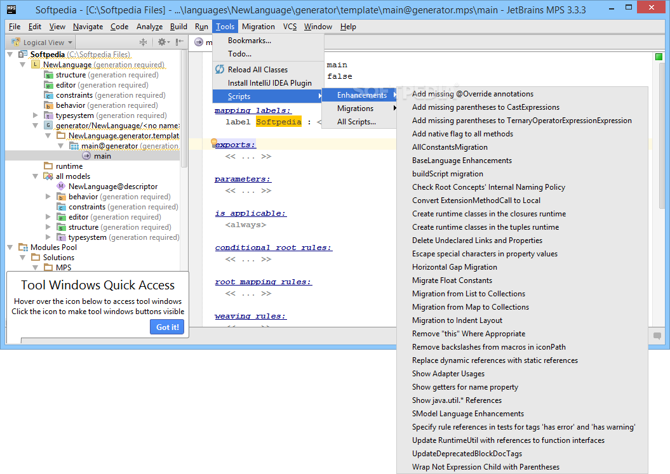The width and height of the screenshot is (670, 474).
Task: Expand the typesystem node under NewLanguage
Action: click(x=36, y=115)
